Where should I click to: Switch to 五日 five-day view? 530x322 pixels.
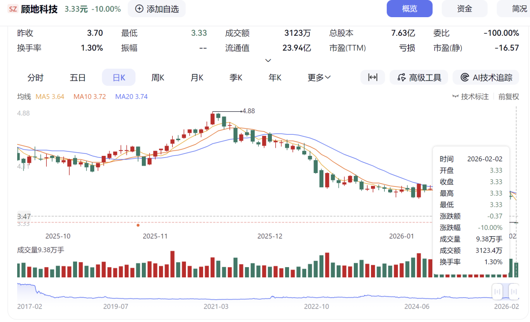coord(78,77)
